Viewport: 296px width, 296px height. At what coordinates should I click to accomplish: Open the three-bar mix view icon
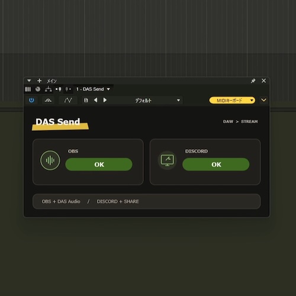tap(28, 89)
